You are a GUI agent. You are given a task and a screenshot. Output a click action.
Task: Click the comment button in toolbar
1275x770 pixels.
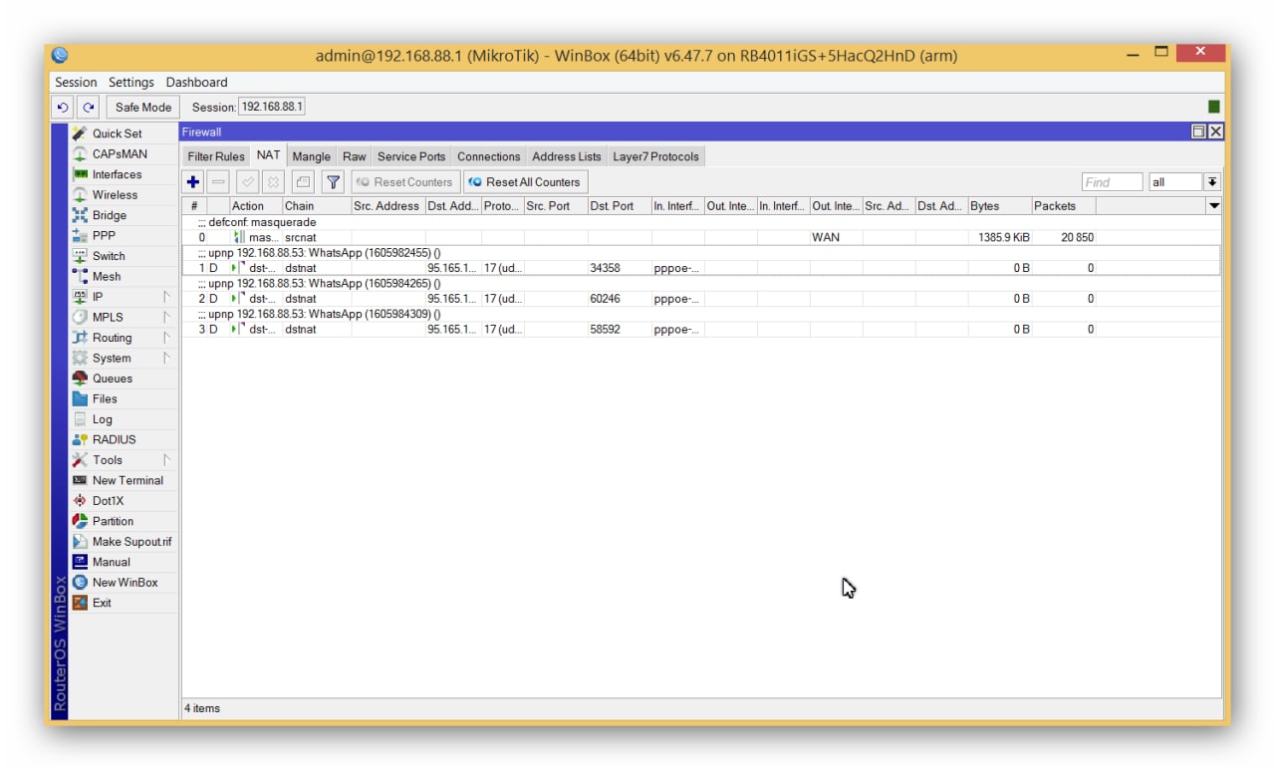pyautogui.click(x=303, y=182)
